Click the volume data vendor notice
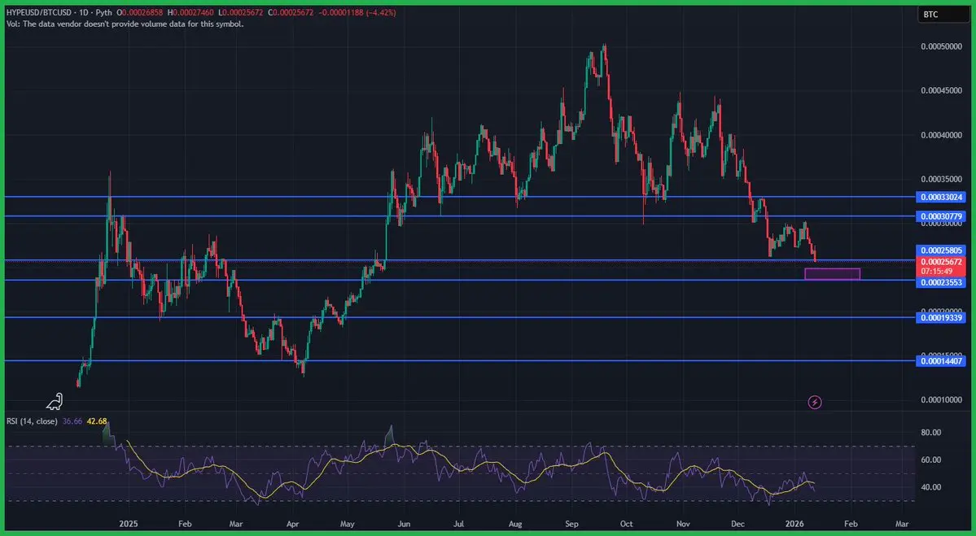 (x=125, y=24)
